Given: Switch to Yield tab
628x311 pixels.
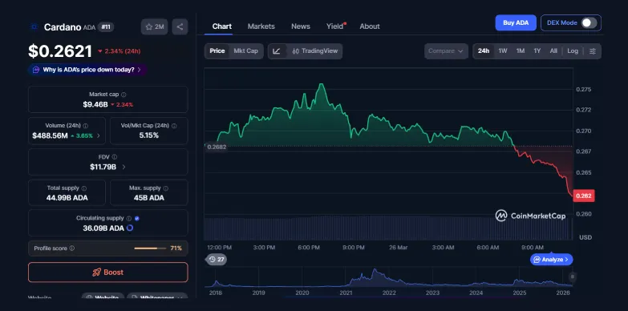Looking at the screenshot, I should (335, 26).
